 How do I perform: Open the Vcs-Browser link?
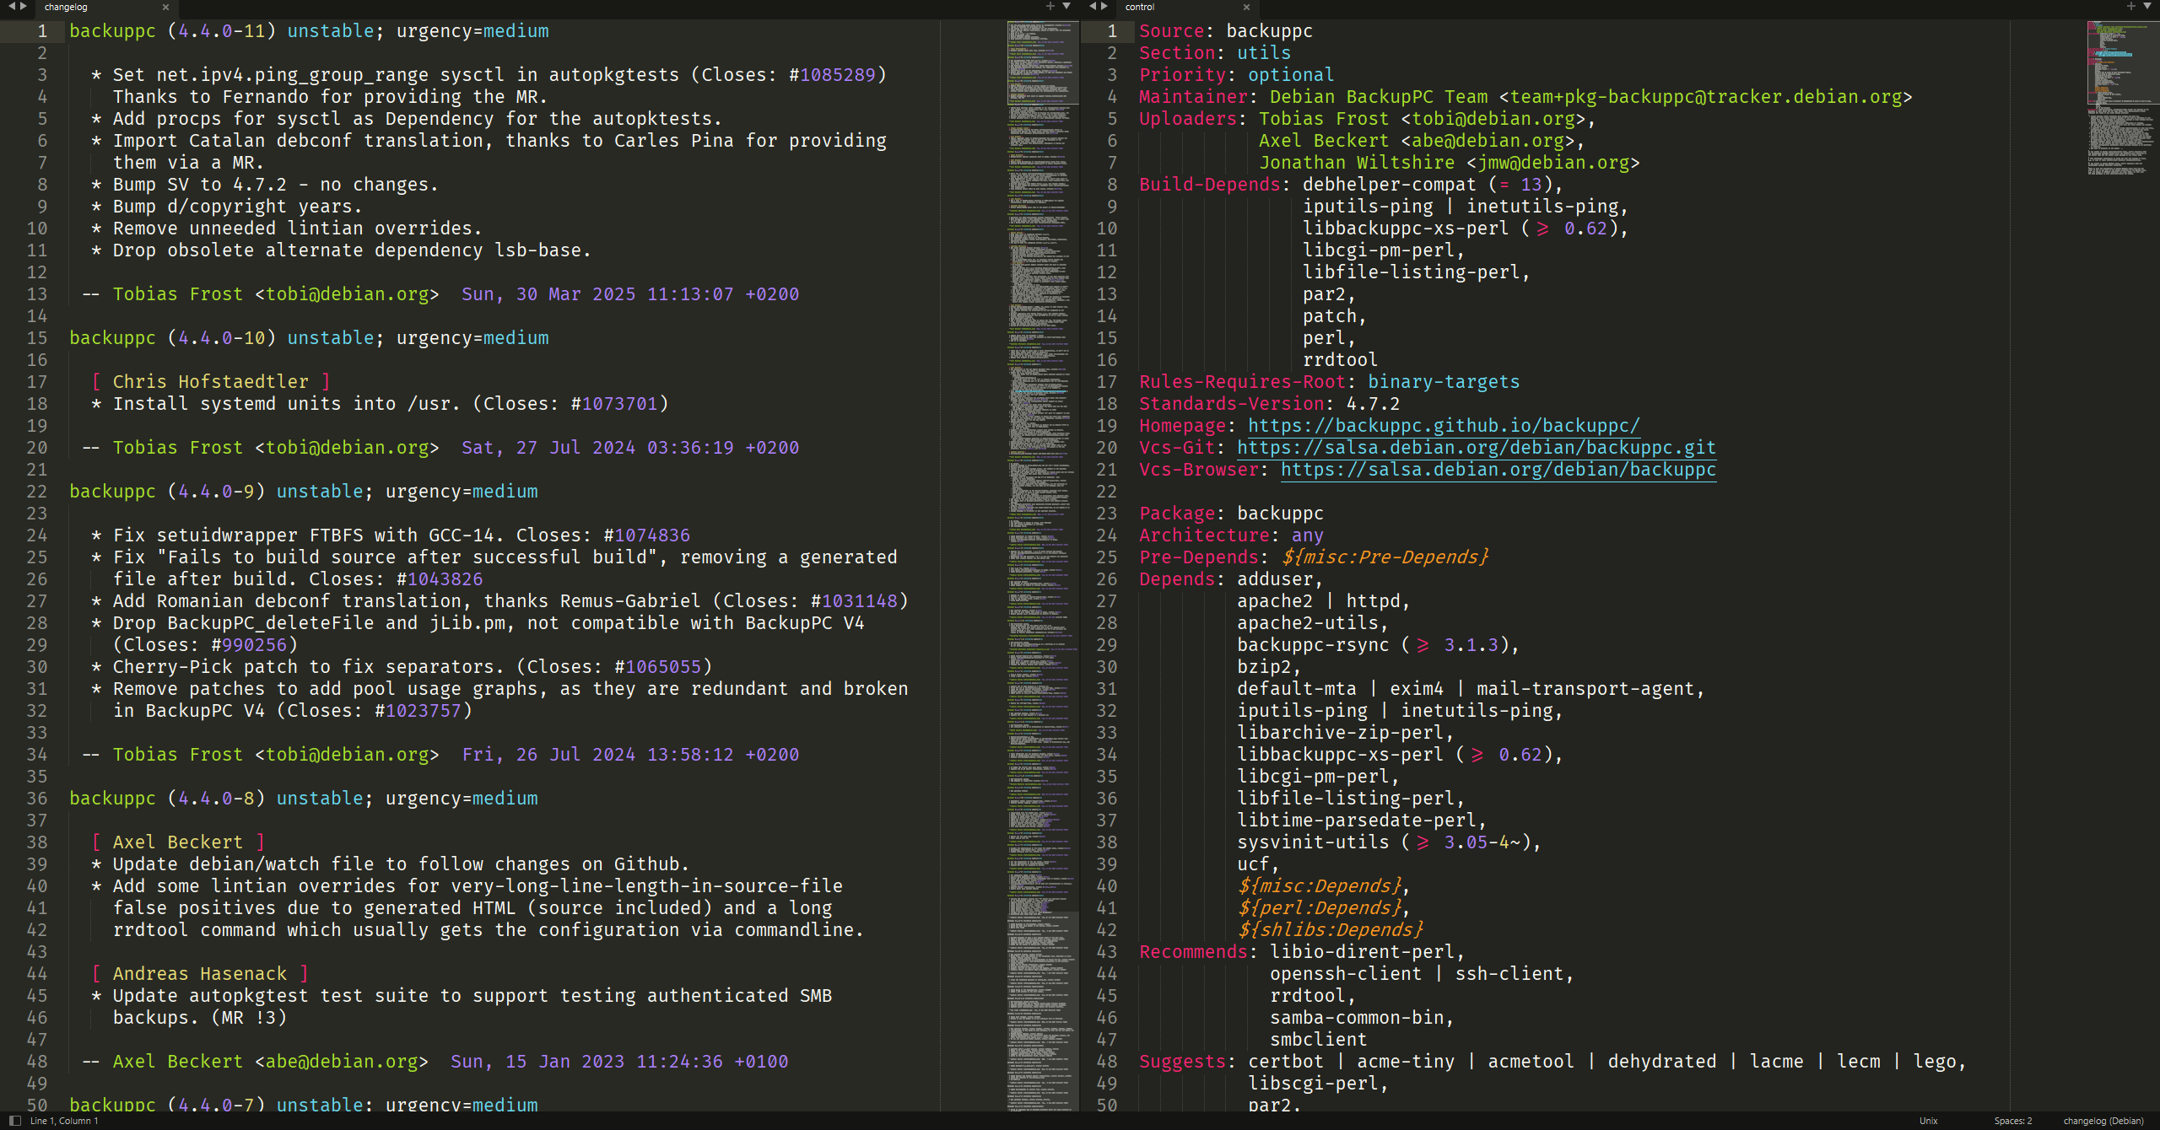coord(1497,470)
